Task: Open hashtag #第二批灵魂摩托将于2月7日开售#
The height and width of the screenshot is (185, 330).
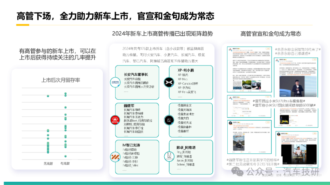Action: 253,164
